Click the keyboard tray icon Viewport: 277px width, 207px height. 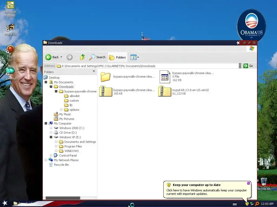(235, 204)
